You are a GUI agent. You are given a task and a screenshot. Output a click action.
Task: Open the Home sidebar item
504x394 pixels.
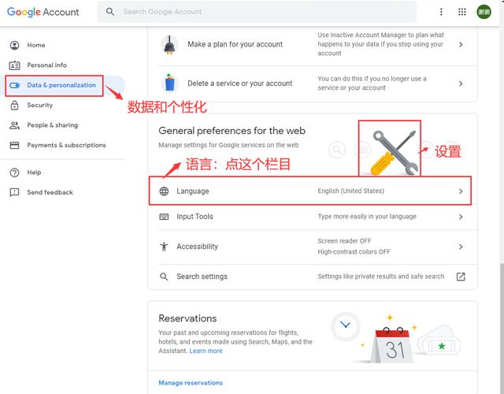pyautogui.click(x=36, y=45)
